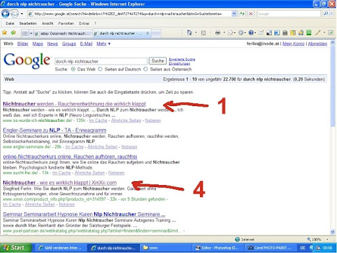Click the Add to Favorites icon
This screenshot has width=337, height=253.
click(x=13, y=33)
